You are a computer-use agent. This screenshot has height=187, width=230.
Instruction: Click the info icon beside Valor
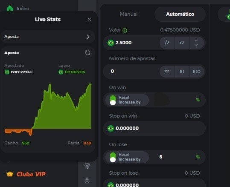coord(125,31)
